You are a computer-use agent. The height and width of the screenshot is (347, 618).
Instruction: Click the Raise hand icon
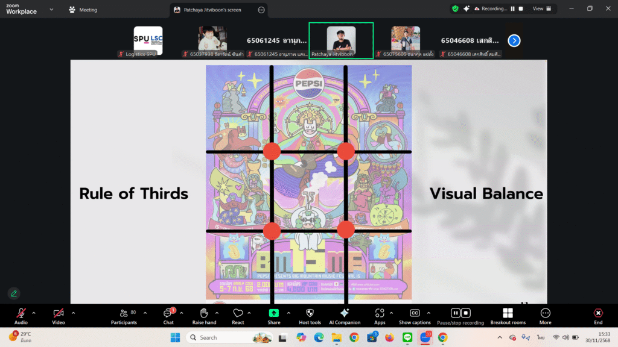point(204,314)
